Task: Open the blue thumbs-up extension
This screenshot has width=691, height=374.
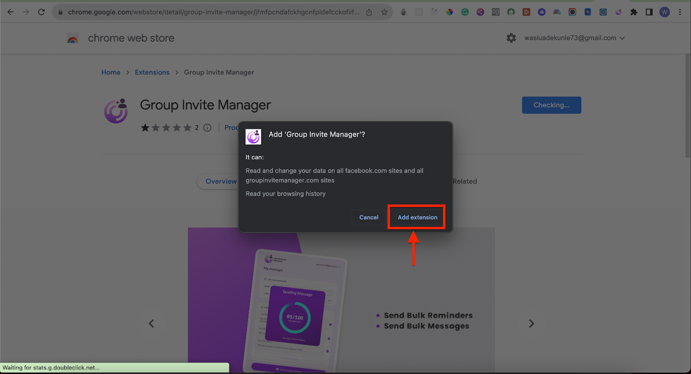Action: [542, 12]
